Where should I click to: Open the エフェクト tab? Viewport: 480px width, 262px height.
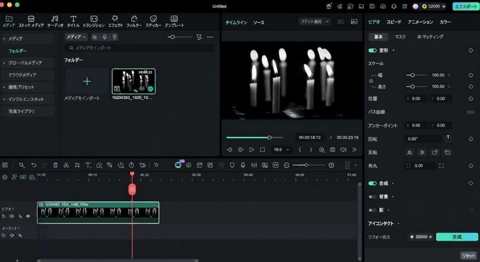click(115, 21)
